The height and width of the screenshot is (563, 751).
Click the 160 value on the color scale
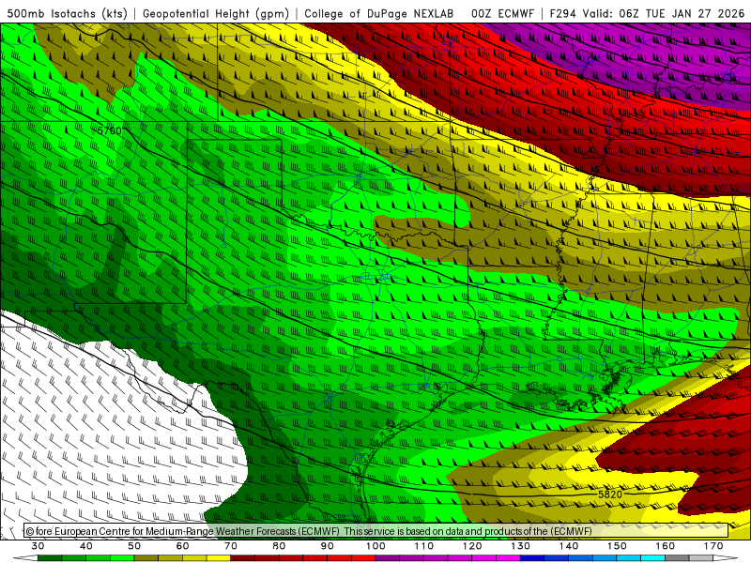pos(666,546)
